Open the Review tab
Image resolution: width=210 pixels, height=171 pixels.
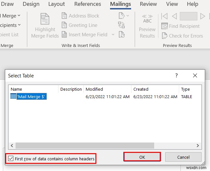pyautogui.click(x=148, y=4)
